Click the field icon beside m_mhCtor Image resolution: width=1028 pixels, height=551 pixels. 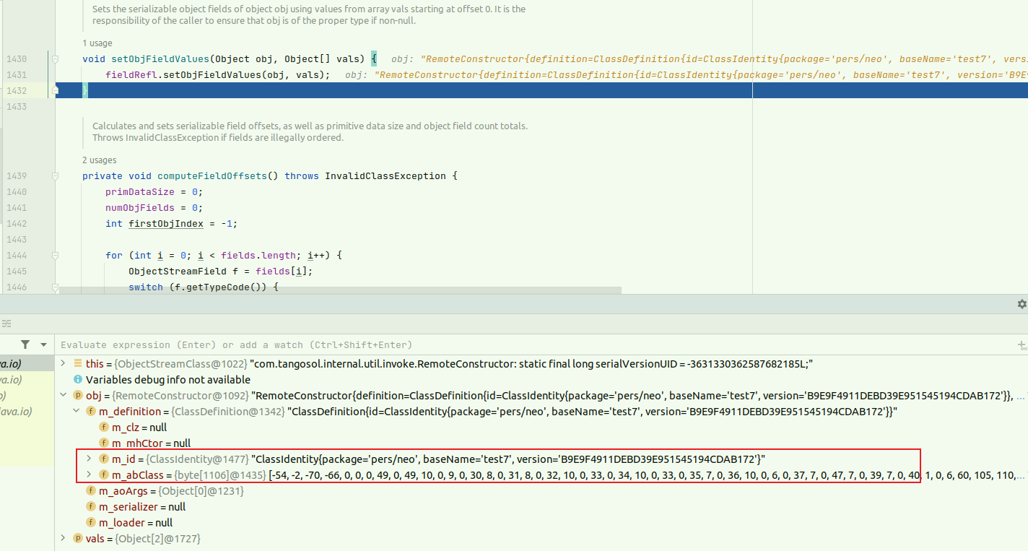pyautogui.click(x=104, y=443)
